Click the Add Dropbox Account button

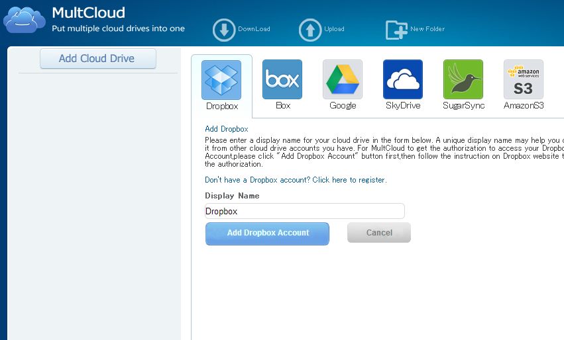coord(267,234)
